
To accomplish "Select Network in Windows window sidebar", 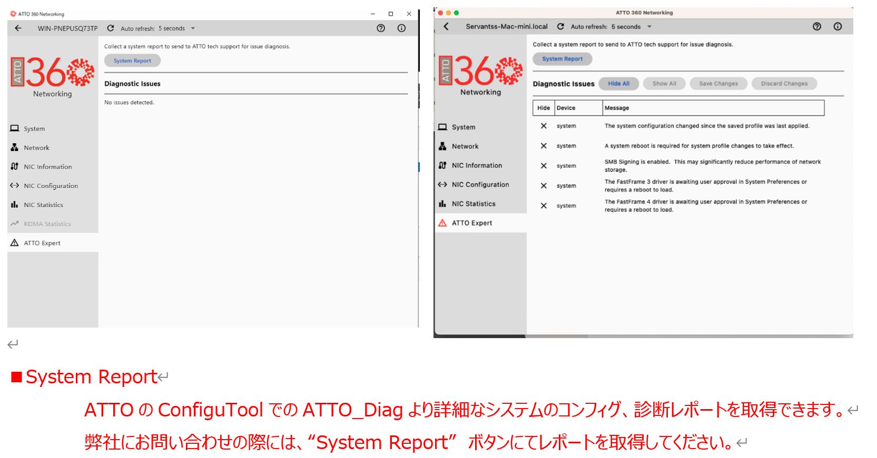I will pos(53,148).
